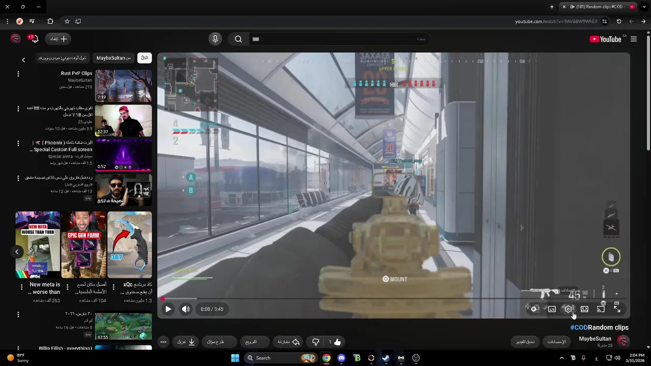
Task: Open Phoenix Special Custom Full screen video
Action: coord(123,155)
